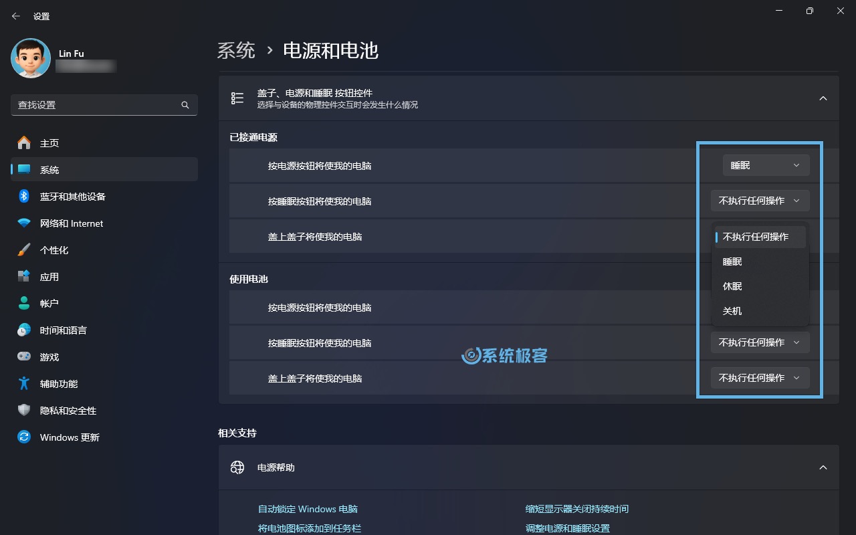
Task: Click the Personalization paintbrush icon
Action: click(24, 249)
